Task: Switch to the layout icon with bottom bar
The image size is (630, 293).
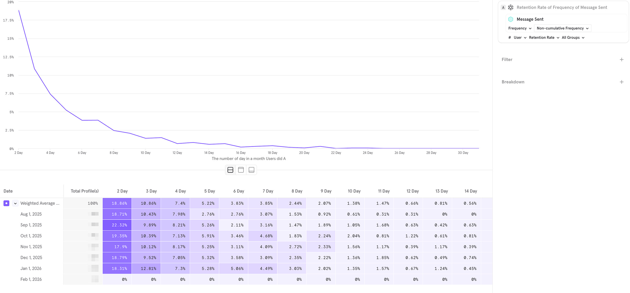Action: point(251,170)
